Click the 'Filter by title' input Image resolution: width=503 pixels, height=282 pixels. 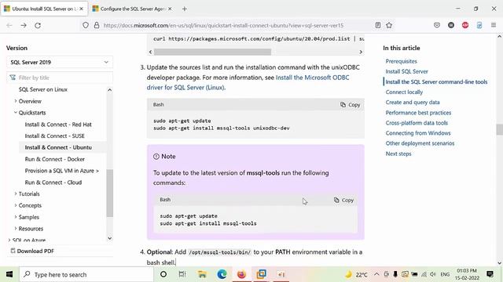60,78
